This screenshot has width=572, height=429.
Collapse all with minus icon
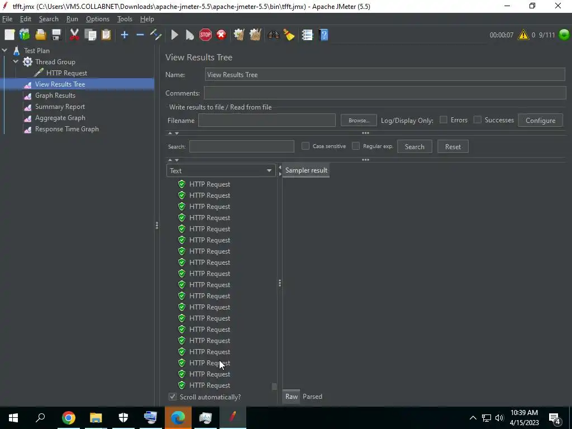point(140,35)
